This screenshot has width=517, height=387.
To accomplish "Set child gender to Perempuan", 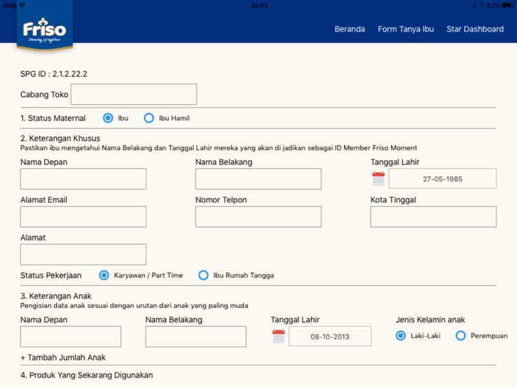I will pyautogui.click(x=460, y=336).
